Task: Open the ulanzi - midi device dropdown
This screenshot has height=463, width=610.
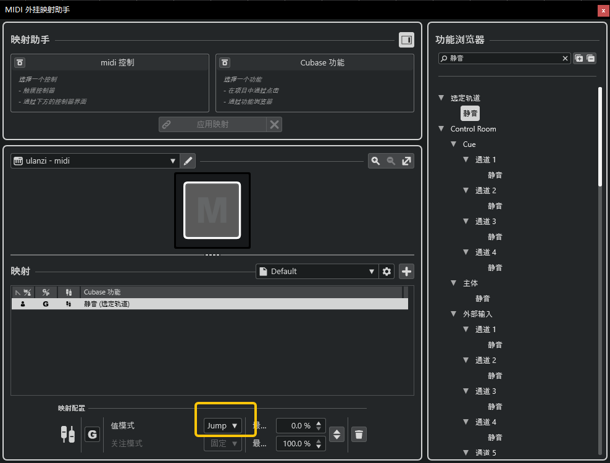Action: 95,161
